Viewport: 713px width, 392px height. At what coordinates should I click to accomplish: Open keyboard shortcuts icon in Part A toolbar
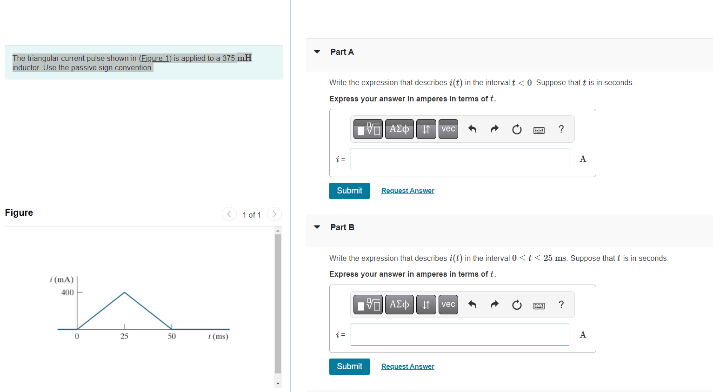(x=539, y=130)
